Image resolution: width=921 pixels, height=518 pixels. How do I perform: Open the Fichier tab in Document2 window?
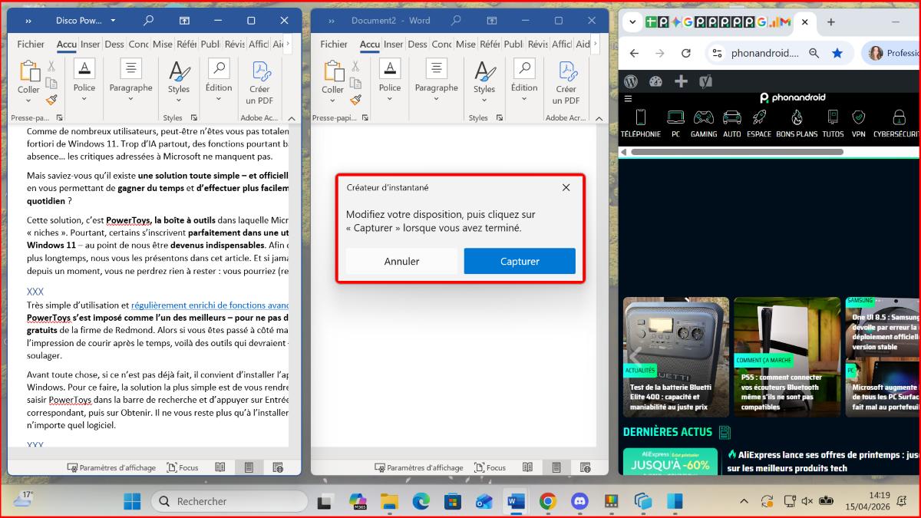tap(334, 44)
